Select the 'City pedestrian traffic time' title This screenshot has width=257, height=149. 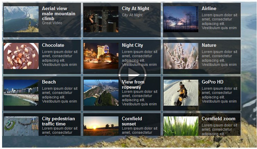pos(58,121)
